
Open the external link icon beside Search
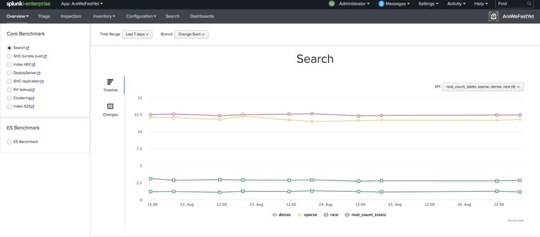tap(28, 48)
